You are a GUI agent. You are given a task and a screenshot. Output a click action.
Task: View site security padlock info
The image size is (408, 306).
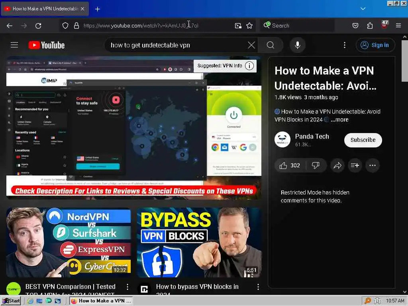coord(76,25)
